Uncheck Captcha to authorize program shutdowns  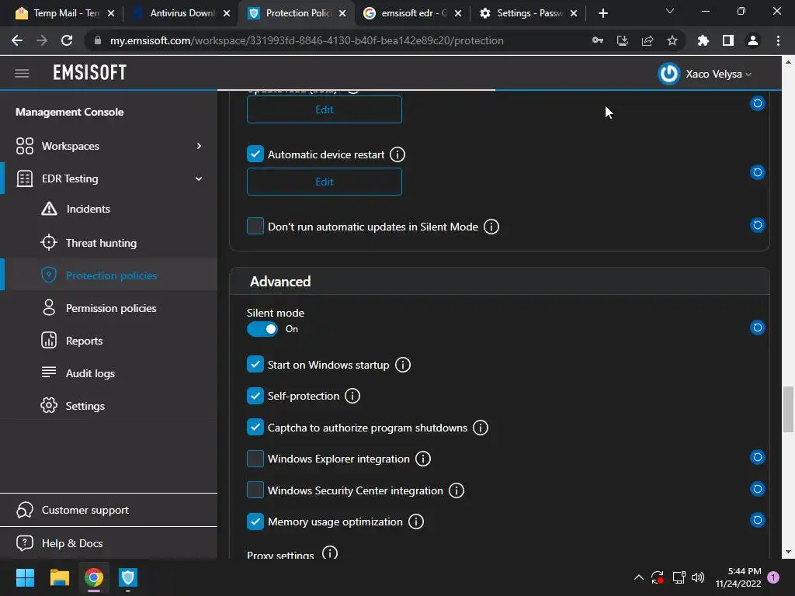[x=255, y=428]
